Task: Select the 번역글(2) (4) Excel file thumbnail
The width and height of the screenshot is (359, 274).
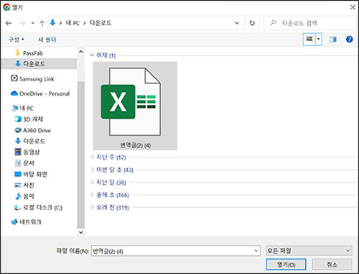Action: [135, 106]
